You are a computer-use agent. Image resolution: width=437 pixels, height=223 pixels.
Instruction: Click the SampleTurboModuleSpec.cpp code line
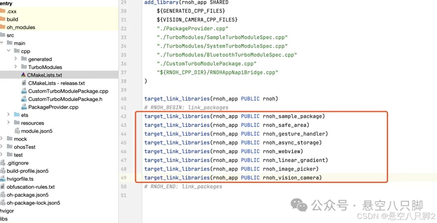(x=222, y=37)
